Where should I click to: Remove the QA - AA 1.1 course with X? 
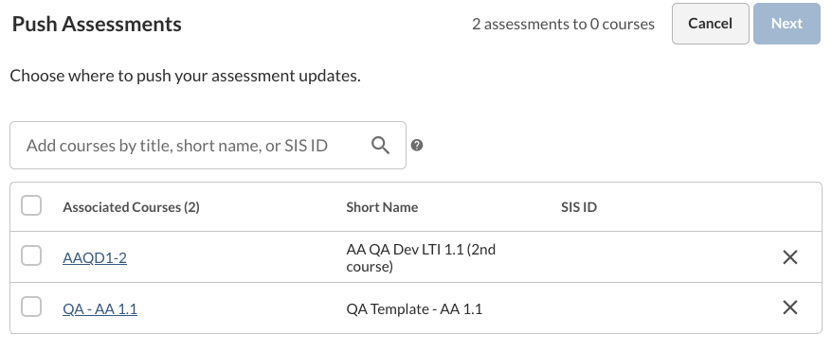[x=790, y=307]
